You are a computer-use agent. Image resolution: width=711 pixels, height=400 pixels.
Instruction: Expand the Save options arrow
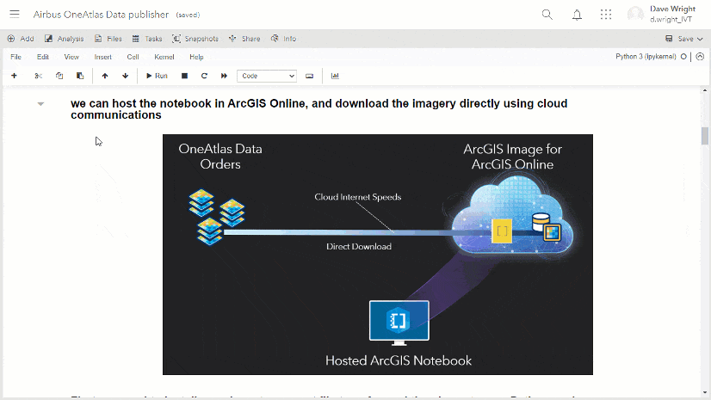click(x=700, y=39)
